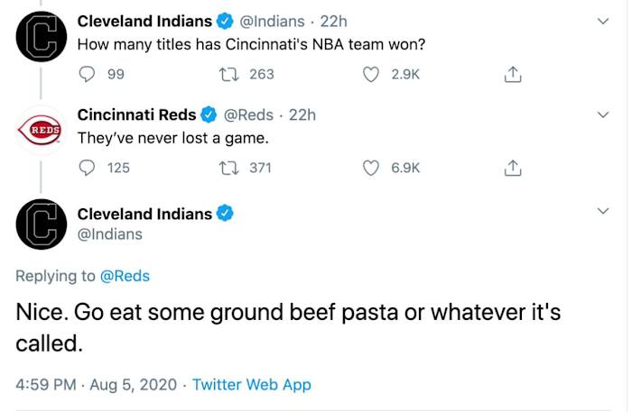The width and height of the screenshot is (632, 412).
Task: Share the Cleveland Indians' first tweet
Action: point(513,74)
